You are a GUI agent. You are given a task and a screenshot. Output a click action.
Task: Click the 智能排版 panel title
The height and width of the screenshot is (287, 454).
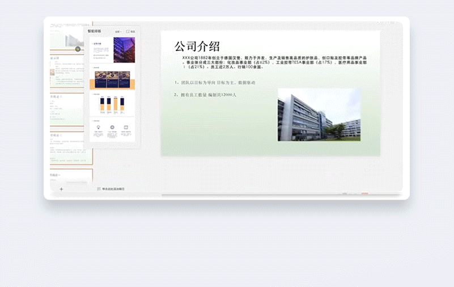pyautogui.click(x=95, y=31)
